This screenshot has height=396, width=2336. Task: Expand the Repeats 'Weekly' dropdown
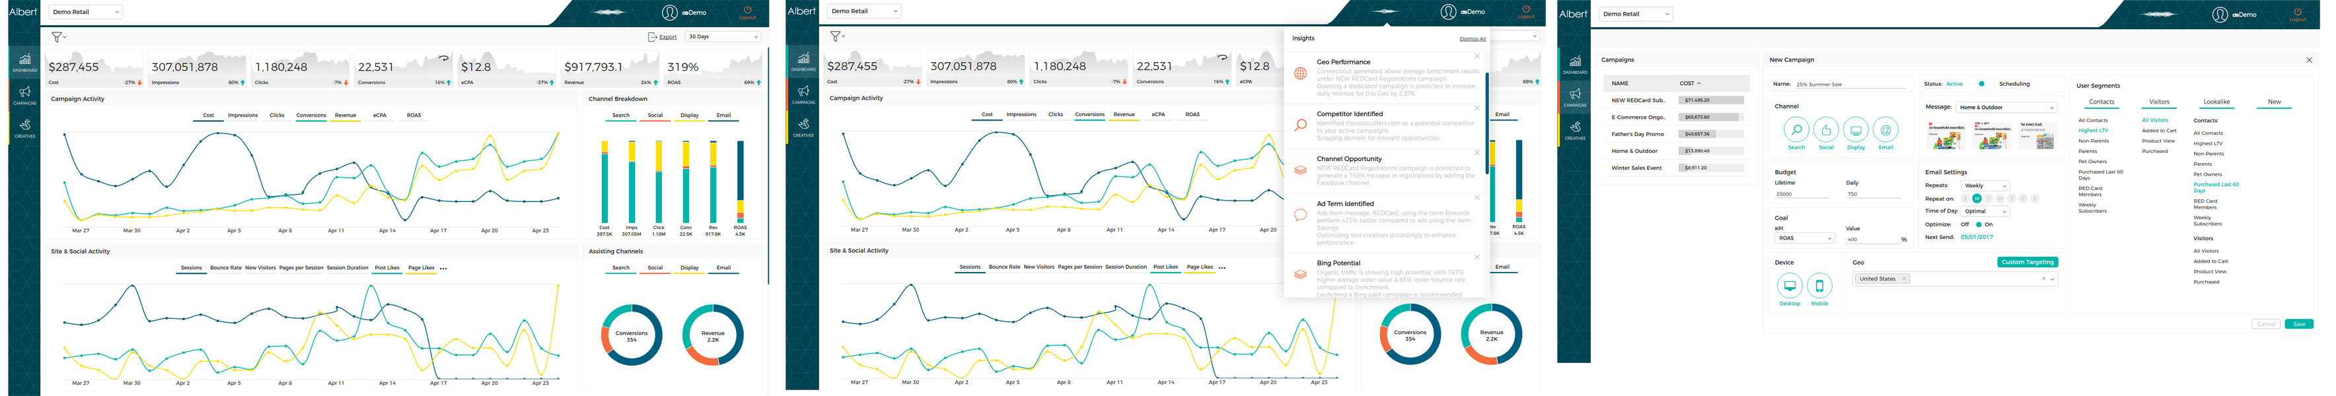pyautogui.click(x=1985, y=185)
